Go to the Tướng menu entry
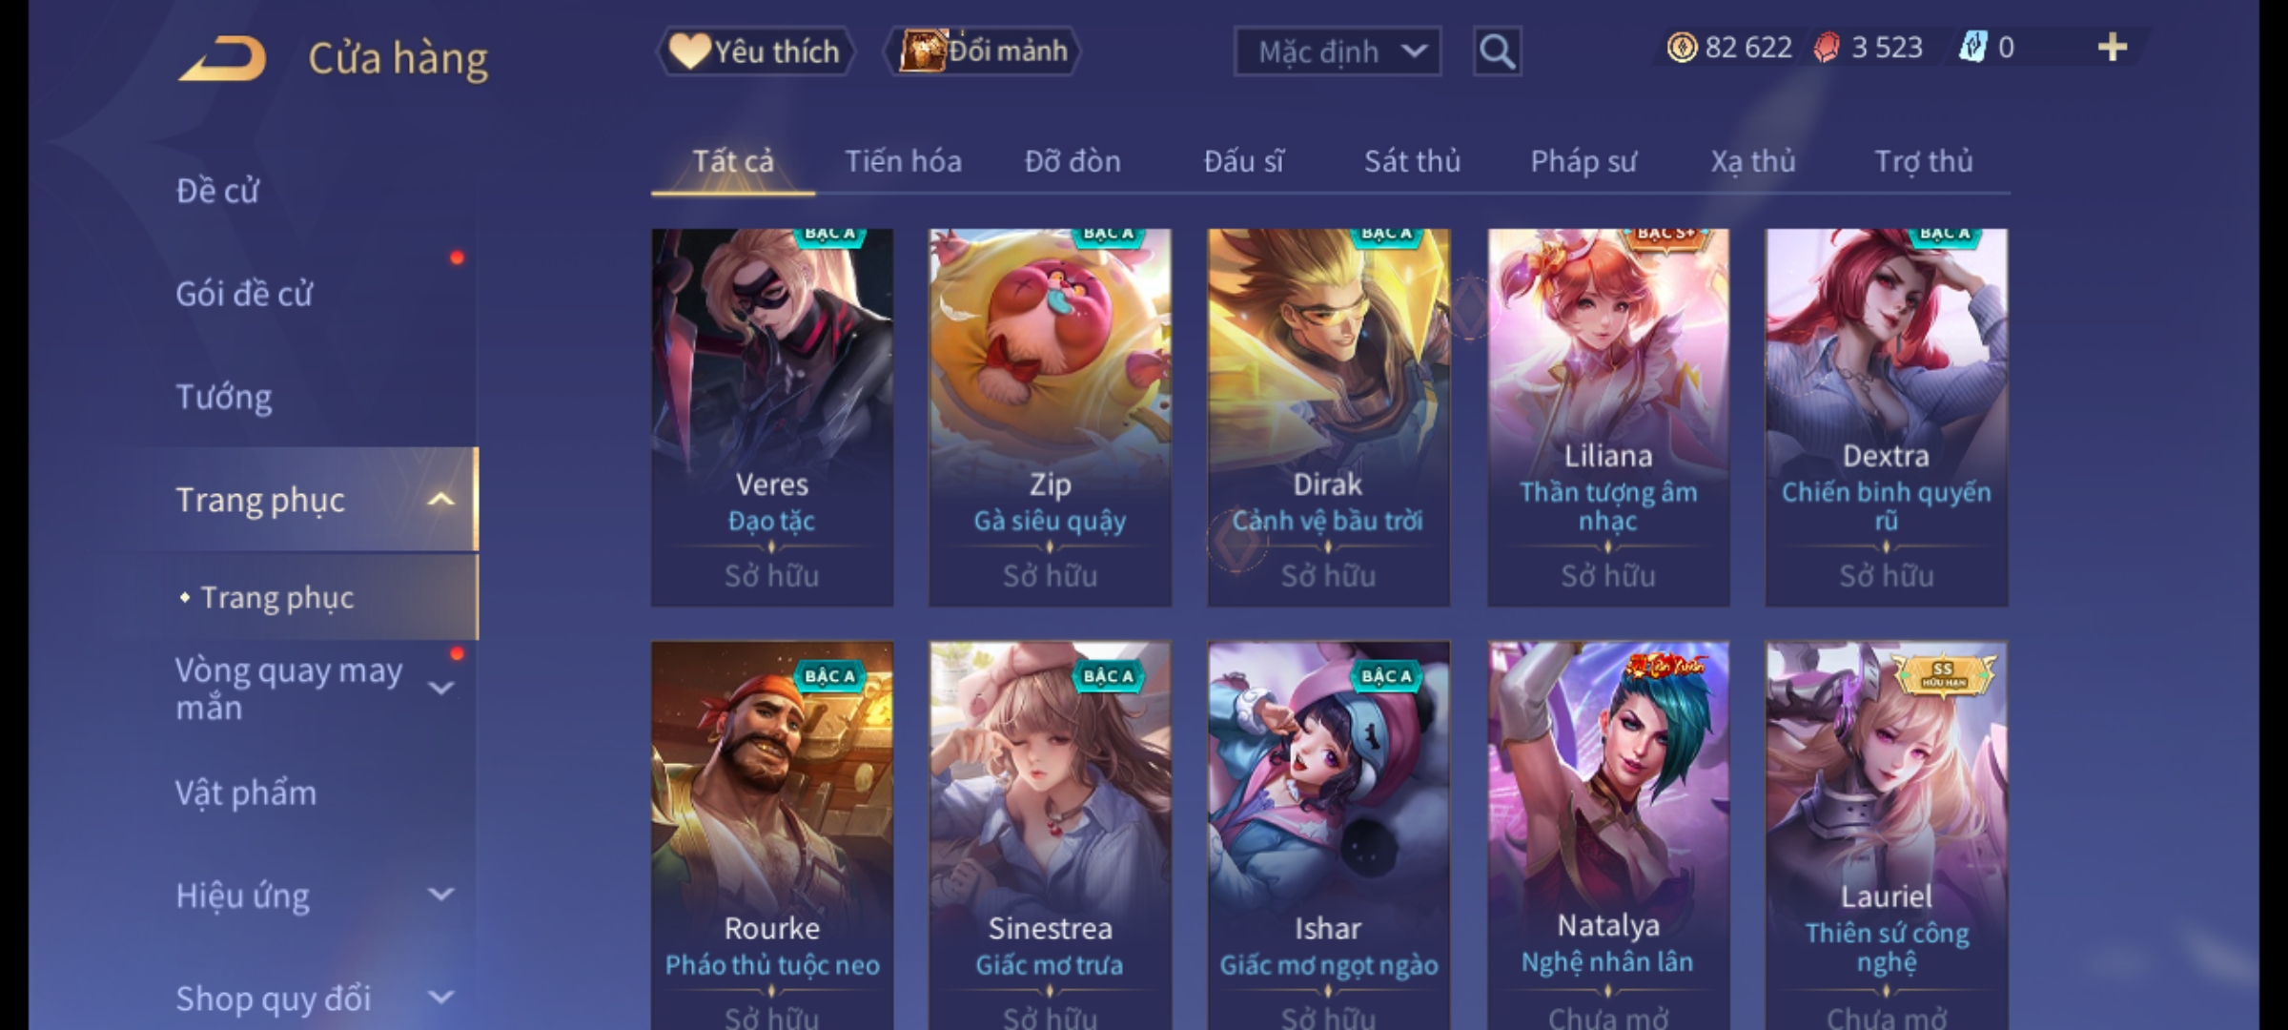The width and height of the screenshot is (2288, 1030). point(224,396)
